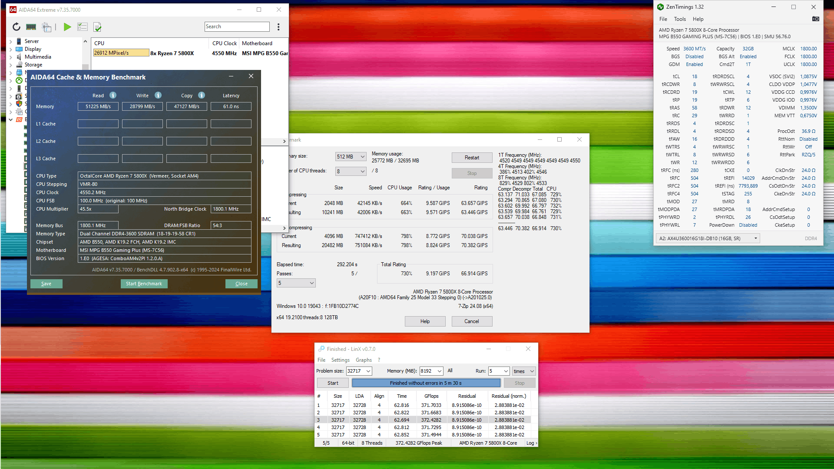This screenshot has height=469, width=834.
Task: Expand the Display tree node
Action: tap(11, 50)
